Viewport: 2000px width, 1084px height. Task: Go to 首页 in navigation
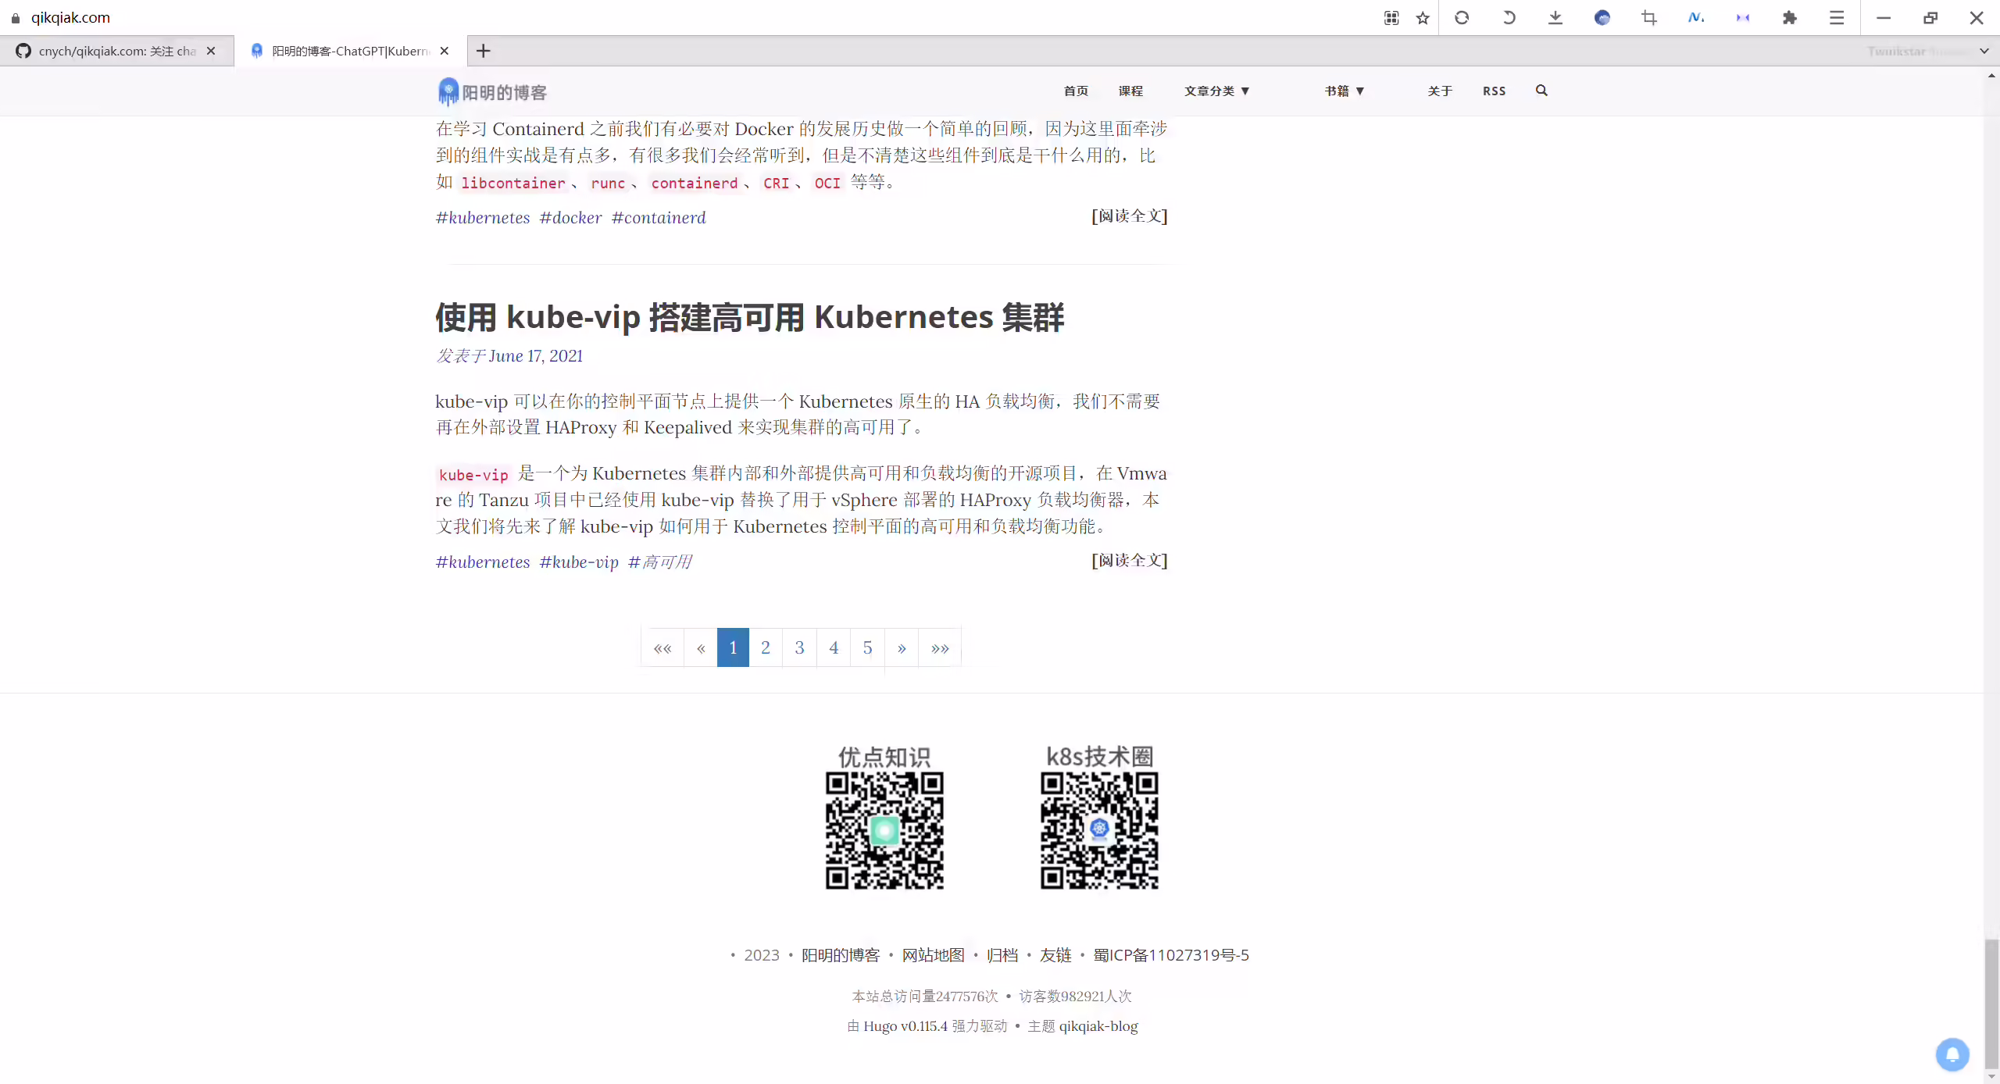[1076, 91]
